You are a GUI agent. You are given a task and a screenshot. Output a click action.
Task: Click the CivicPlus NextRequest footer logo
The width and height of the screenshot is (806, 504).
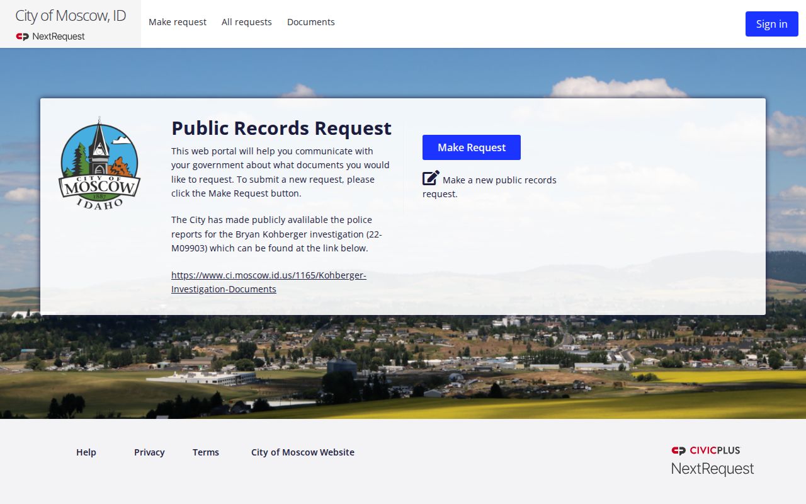(712, 461)
